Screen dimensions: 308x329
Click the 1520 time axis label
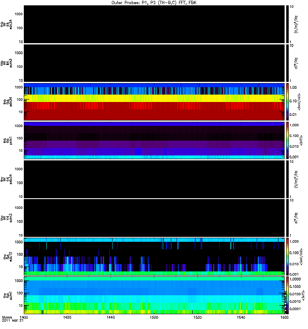tap(198, 317)
